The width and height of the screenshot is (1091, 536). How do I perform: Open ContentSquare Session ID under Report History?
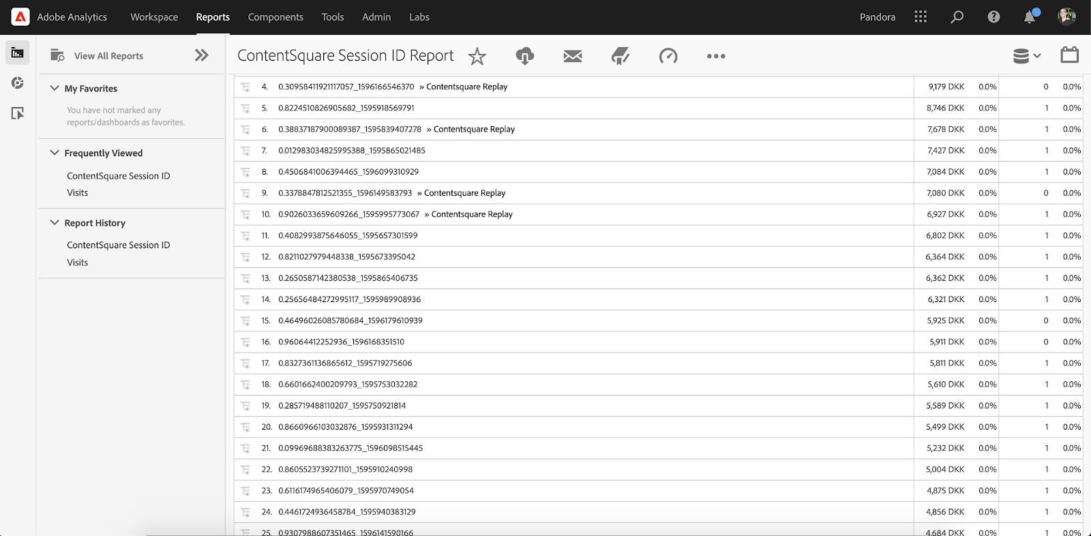(119, 245)
